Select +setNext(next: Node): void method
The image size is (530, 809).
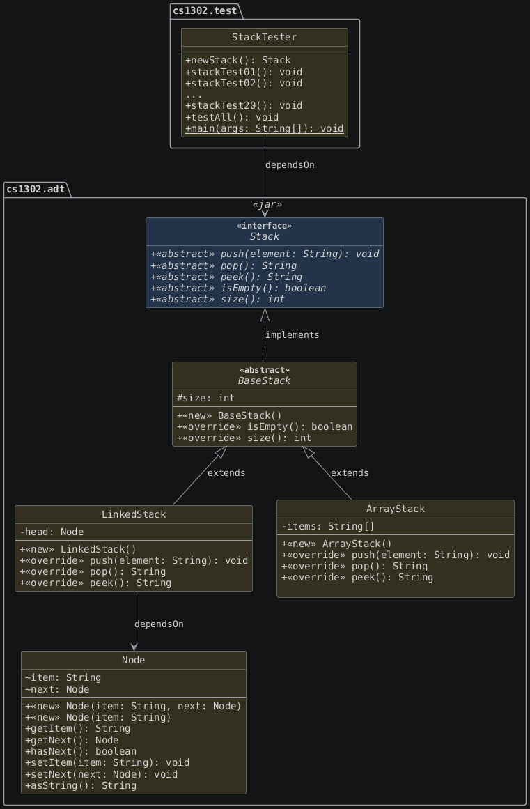[x=101, y=774]
